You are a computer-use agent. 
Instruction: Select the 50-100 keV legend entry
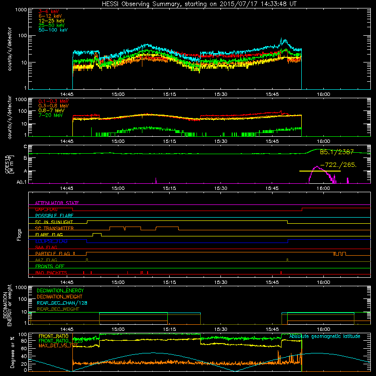53,30
